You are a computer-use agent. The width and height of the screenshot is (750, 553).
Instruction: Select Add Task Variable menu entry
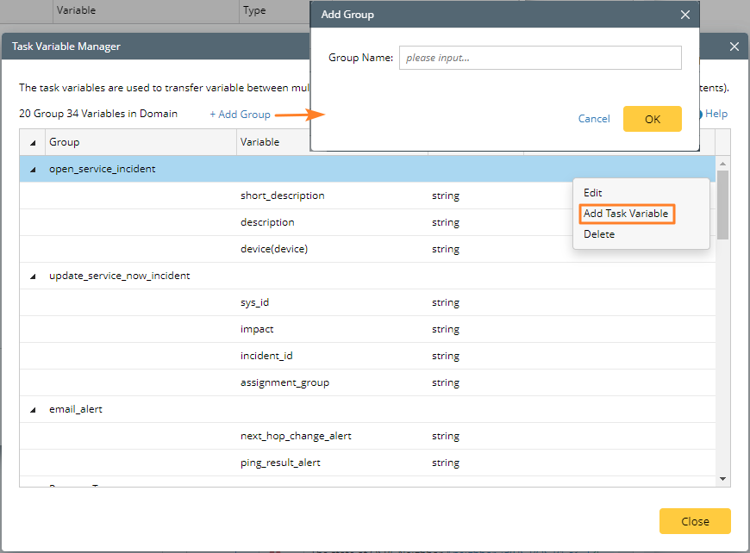coord(626,214)
